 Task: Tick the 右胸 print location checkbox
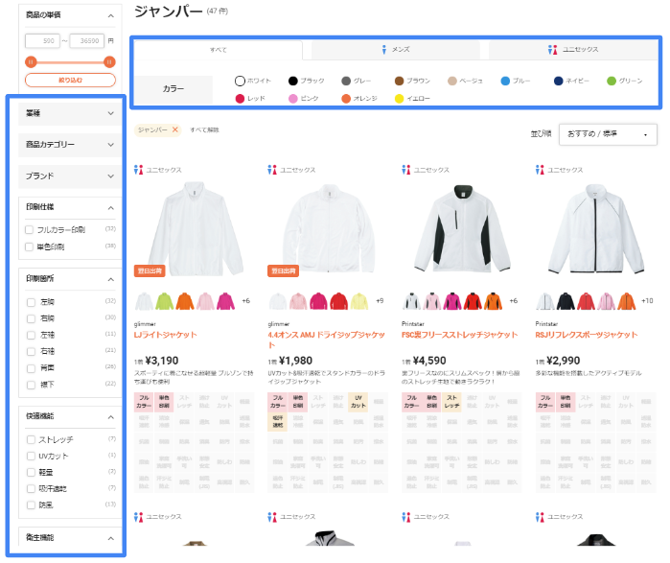[31, 318]
